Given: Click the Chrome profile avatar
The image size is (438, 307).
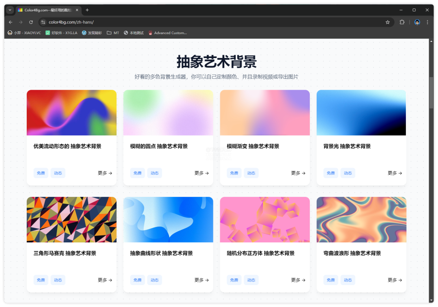Looking at the screenshot, I should pyautogui.click(x=417, y=22).
